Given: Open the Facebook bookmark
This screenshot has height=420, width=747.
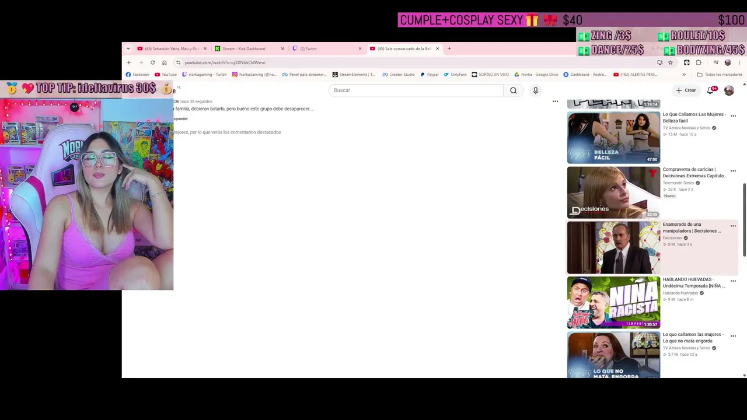Looking at the screenshot, I should [138, 75].
